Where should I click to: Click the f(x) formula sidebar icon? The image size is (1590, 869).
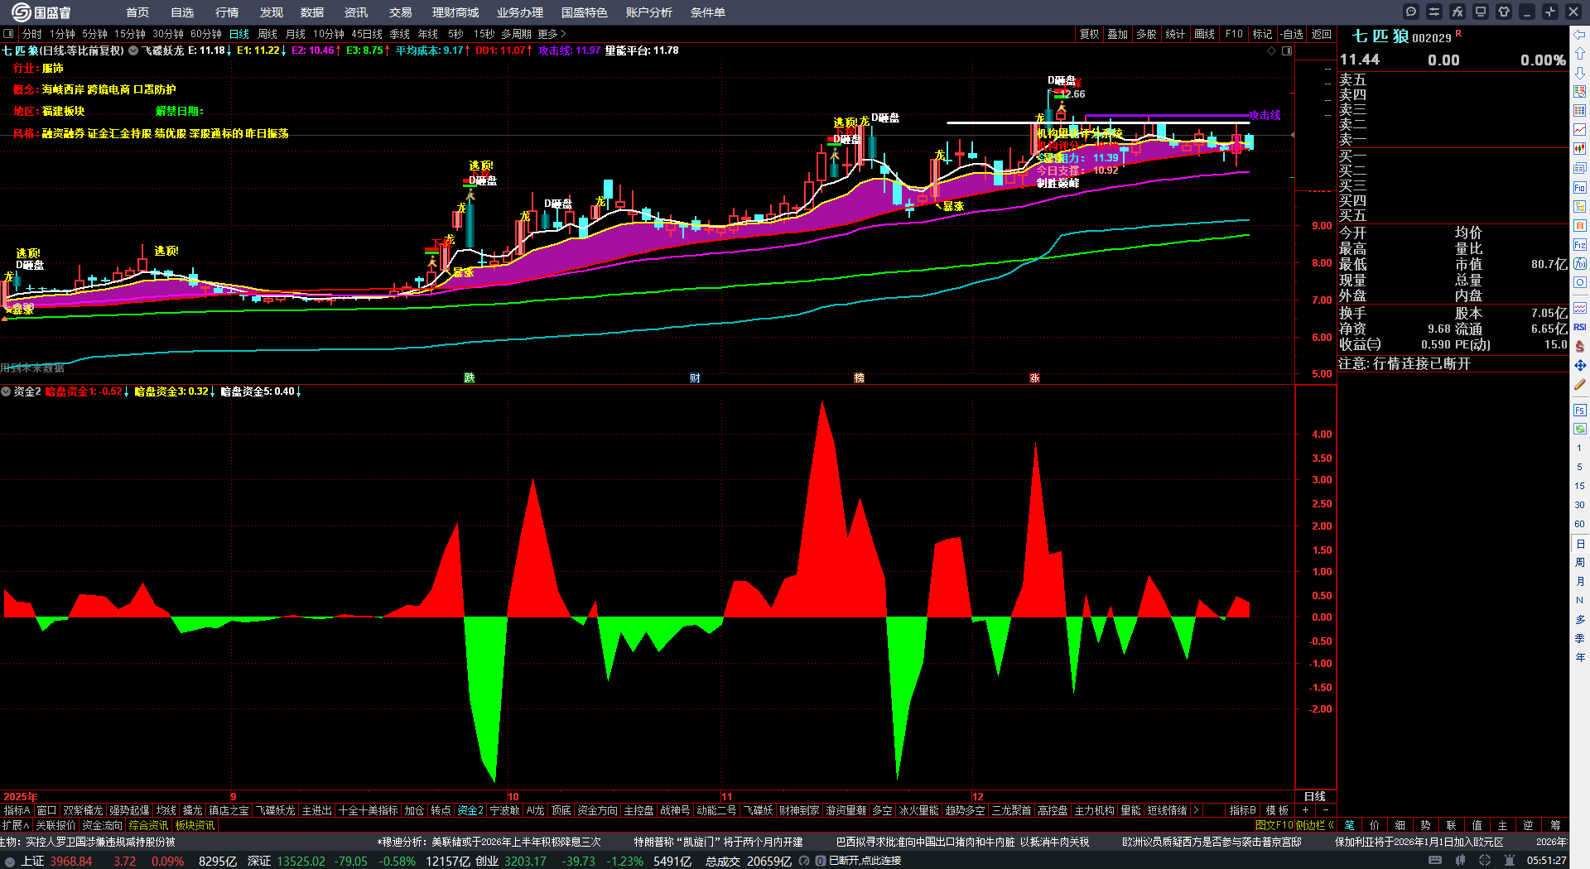tap(1580, 264)
